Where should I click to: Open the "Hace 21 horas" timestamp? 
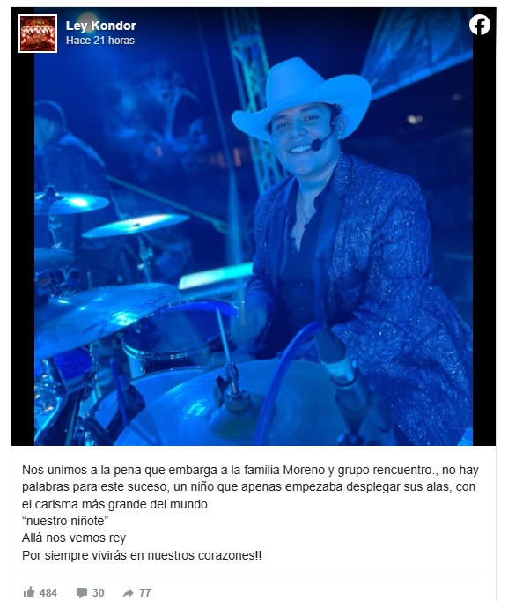[100, 41]
